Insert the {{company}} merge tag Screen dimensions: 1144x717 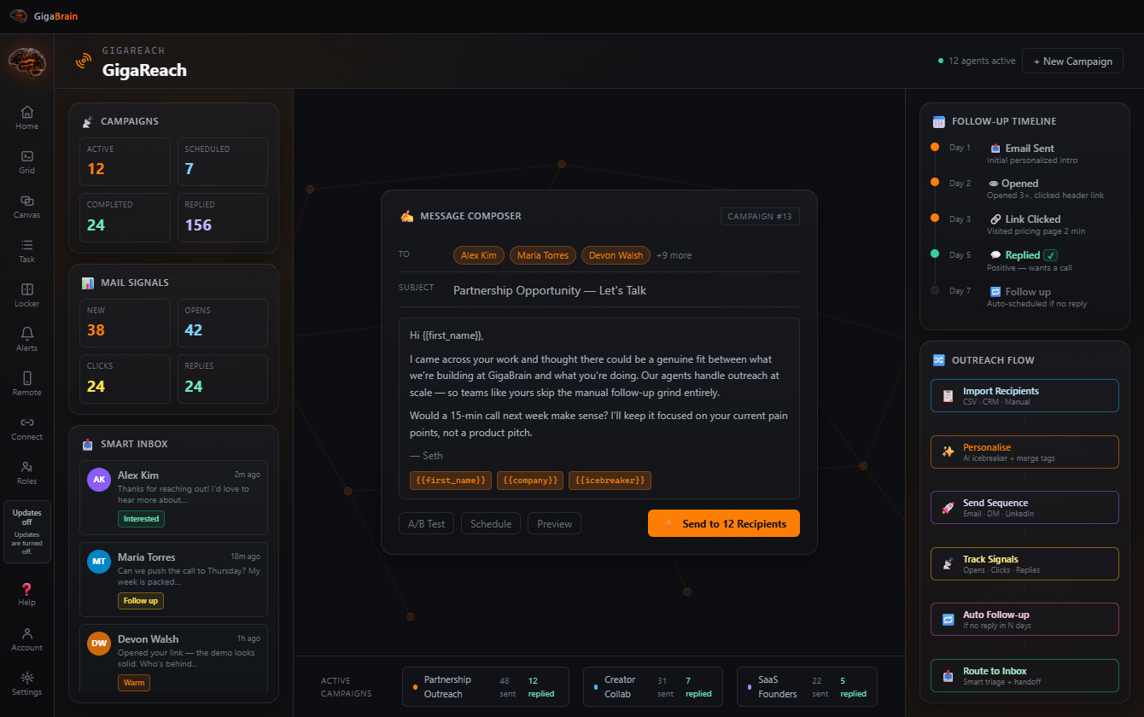point(530,481)
